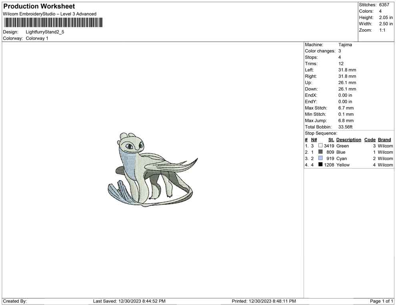Click the Brand column header
396x305 pixels.
point(384,140)
